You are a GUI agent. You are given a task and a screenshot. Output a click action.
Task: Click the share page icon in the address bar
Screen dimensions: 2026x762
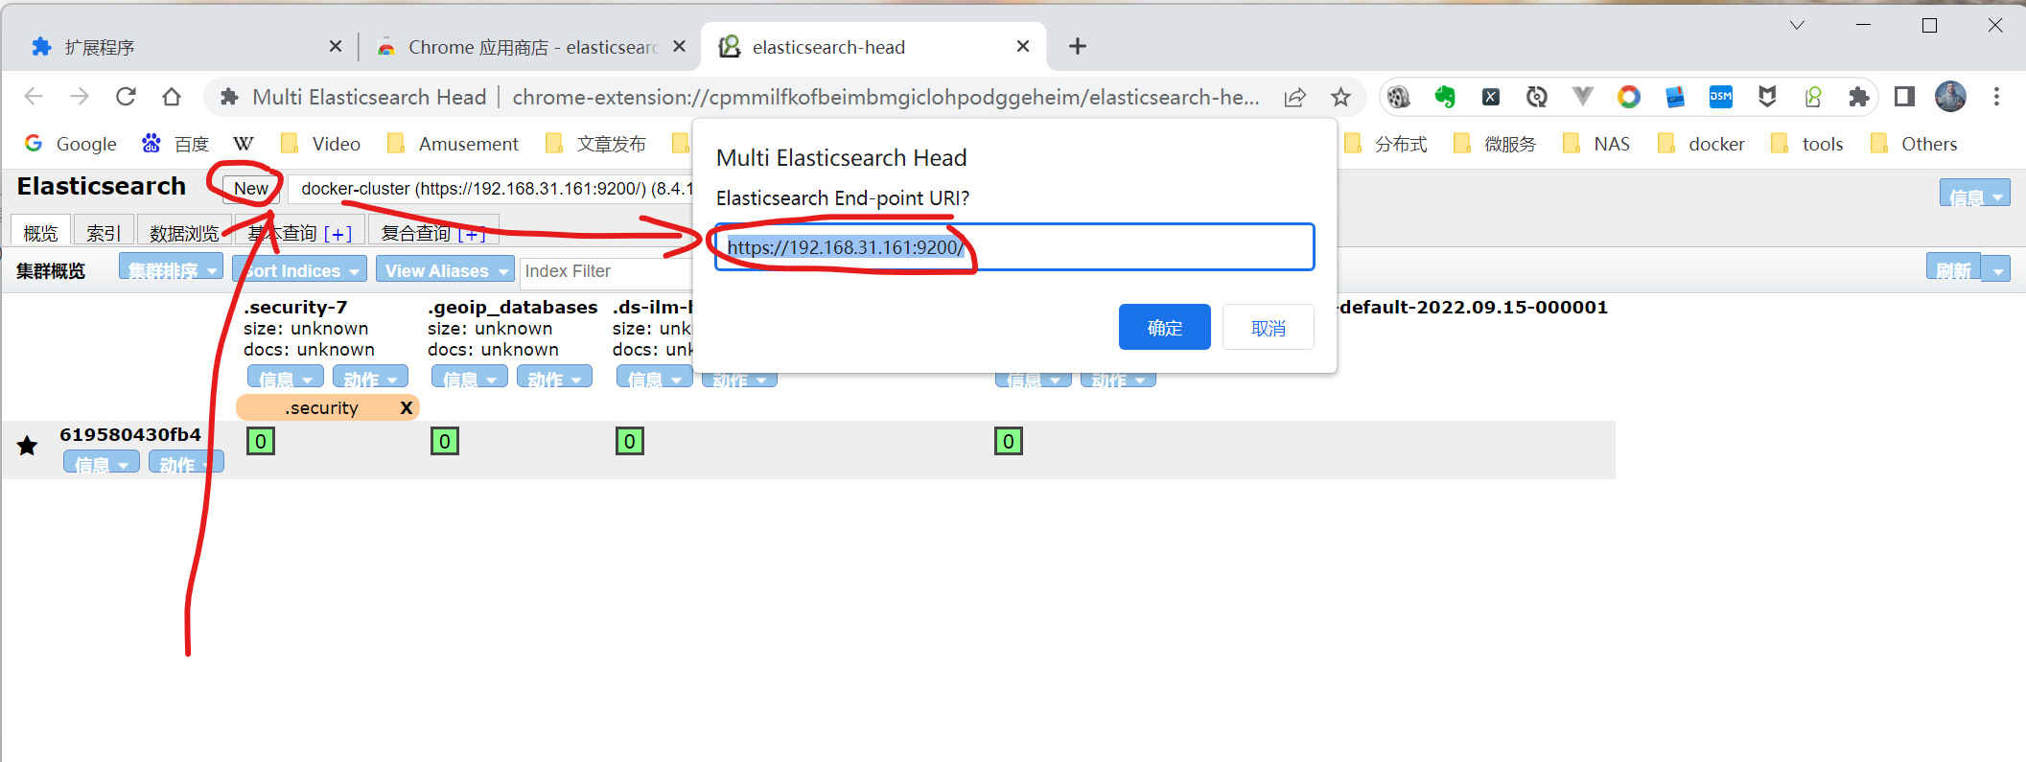click(x=1295, y=97)
